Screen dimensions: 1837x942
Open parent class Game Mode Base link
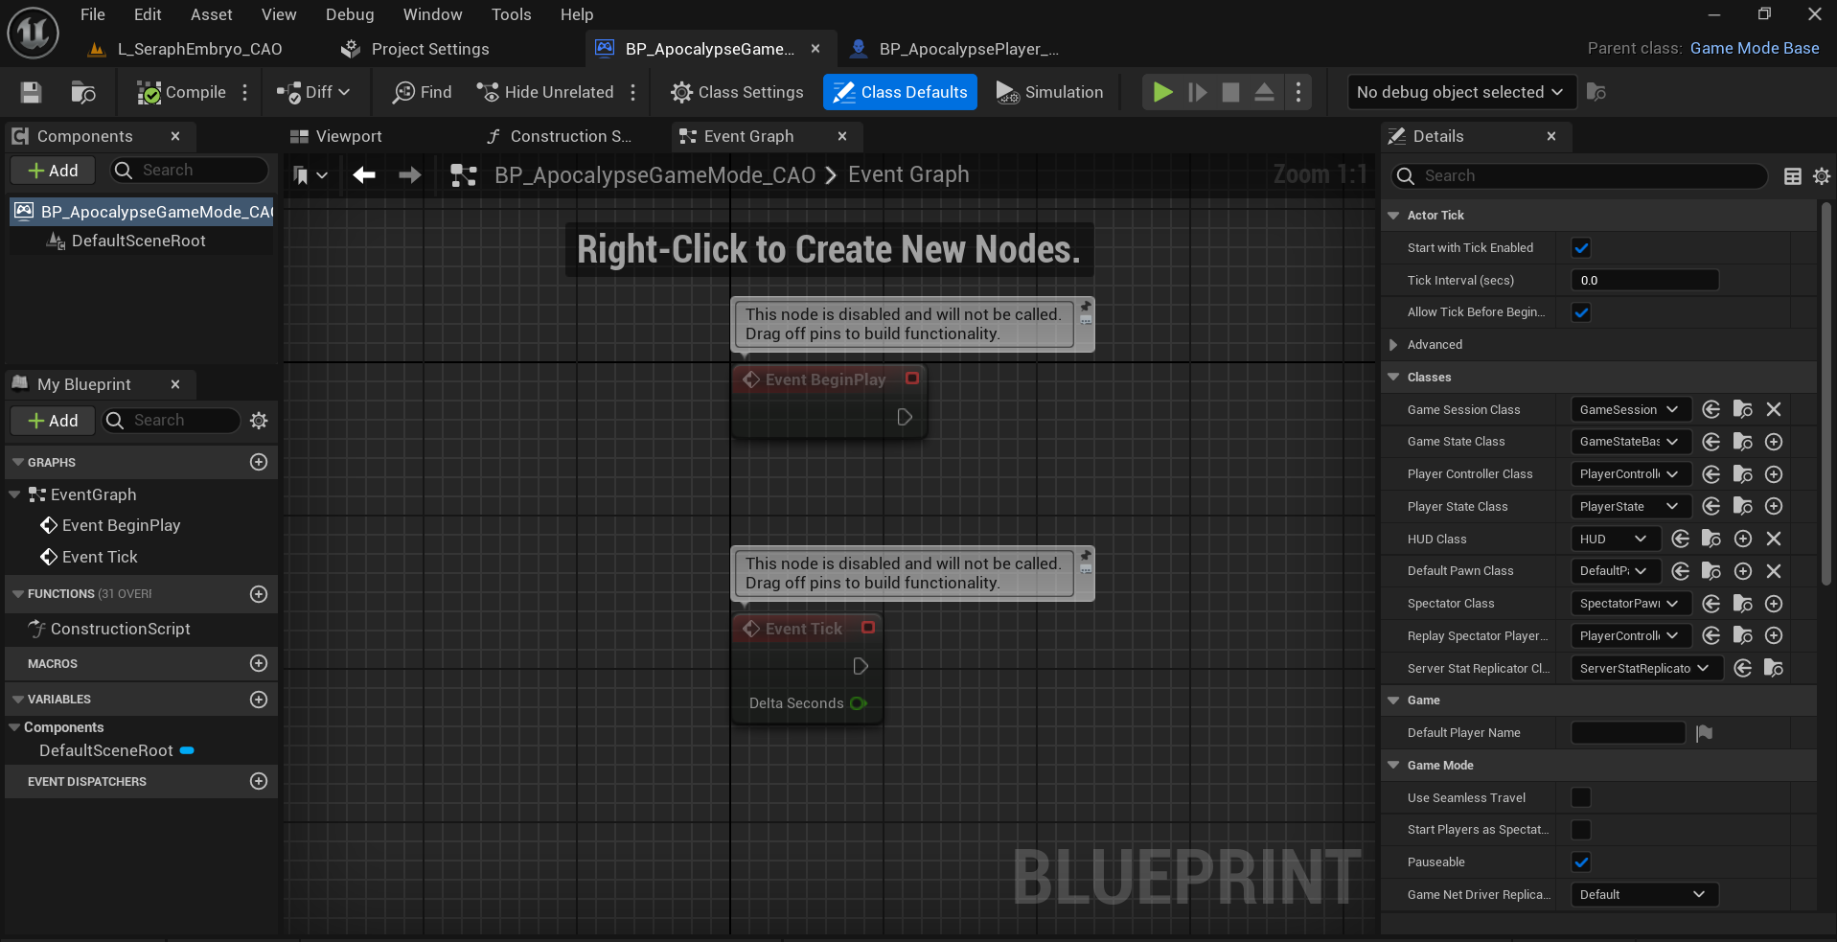coord(1755,48)
